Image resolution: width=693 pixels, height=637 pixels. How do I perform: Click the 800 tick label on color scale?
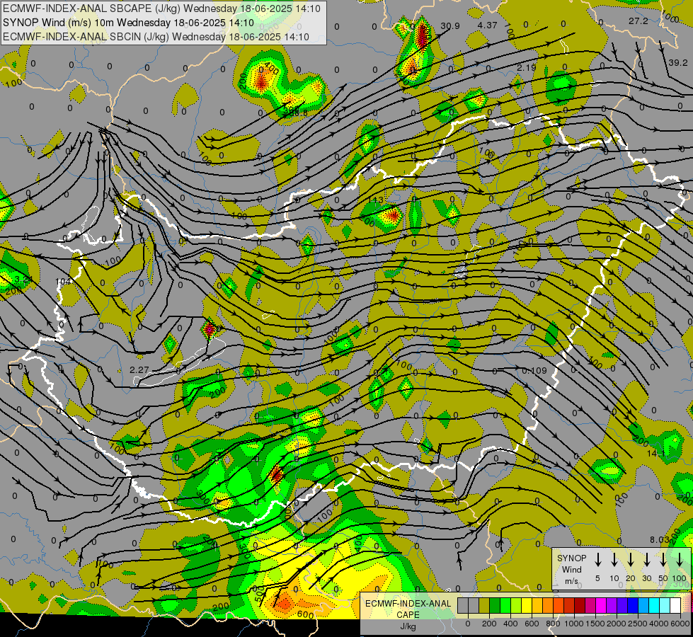tap(553, 624)
